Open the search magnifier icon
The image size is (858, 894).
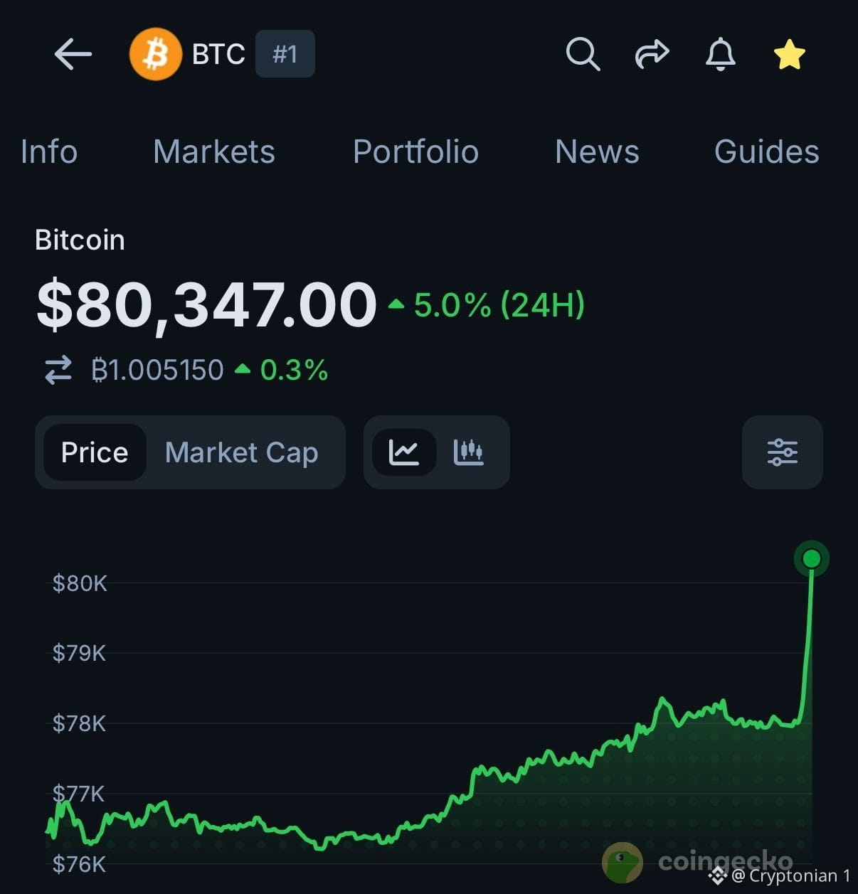tap(583, 54)
